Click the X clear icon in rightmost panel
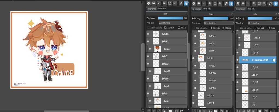Image resolution: width=279 pixels, height=112 pixels. 248,3
